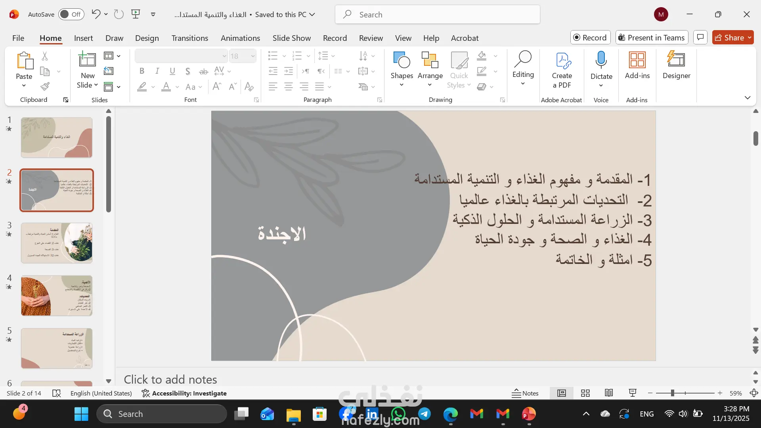
Task: Toggle Bold formatting button
Action: [141, 71]
